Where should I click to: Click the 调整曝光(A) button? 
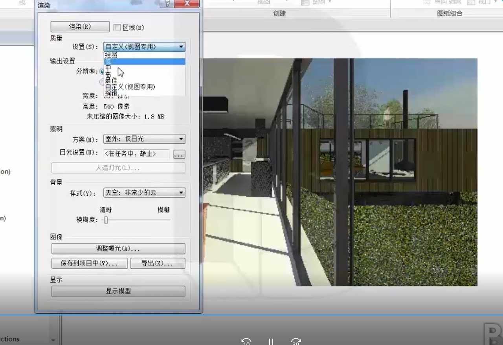click(x=118, y=248)
